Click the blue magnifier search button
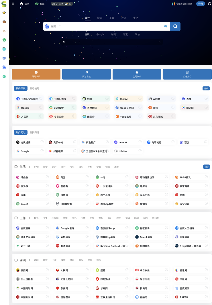 tap(175, 26)
